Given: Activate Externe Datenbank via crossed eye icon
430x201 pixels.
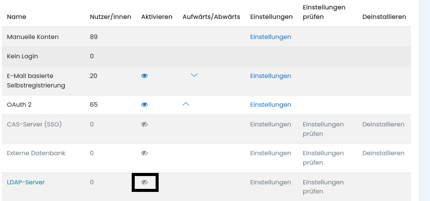Looking at the screenshot, I should [144, 153].
